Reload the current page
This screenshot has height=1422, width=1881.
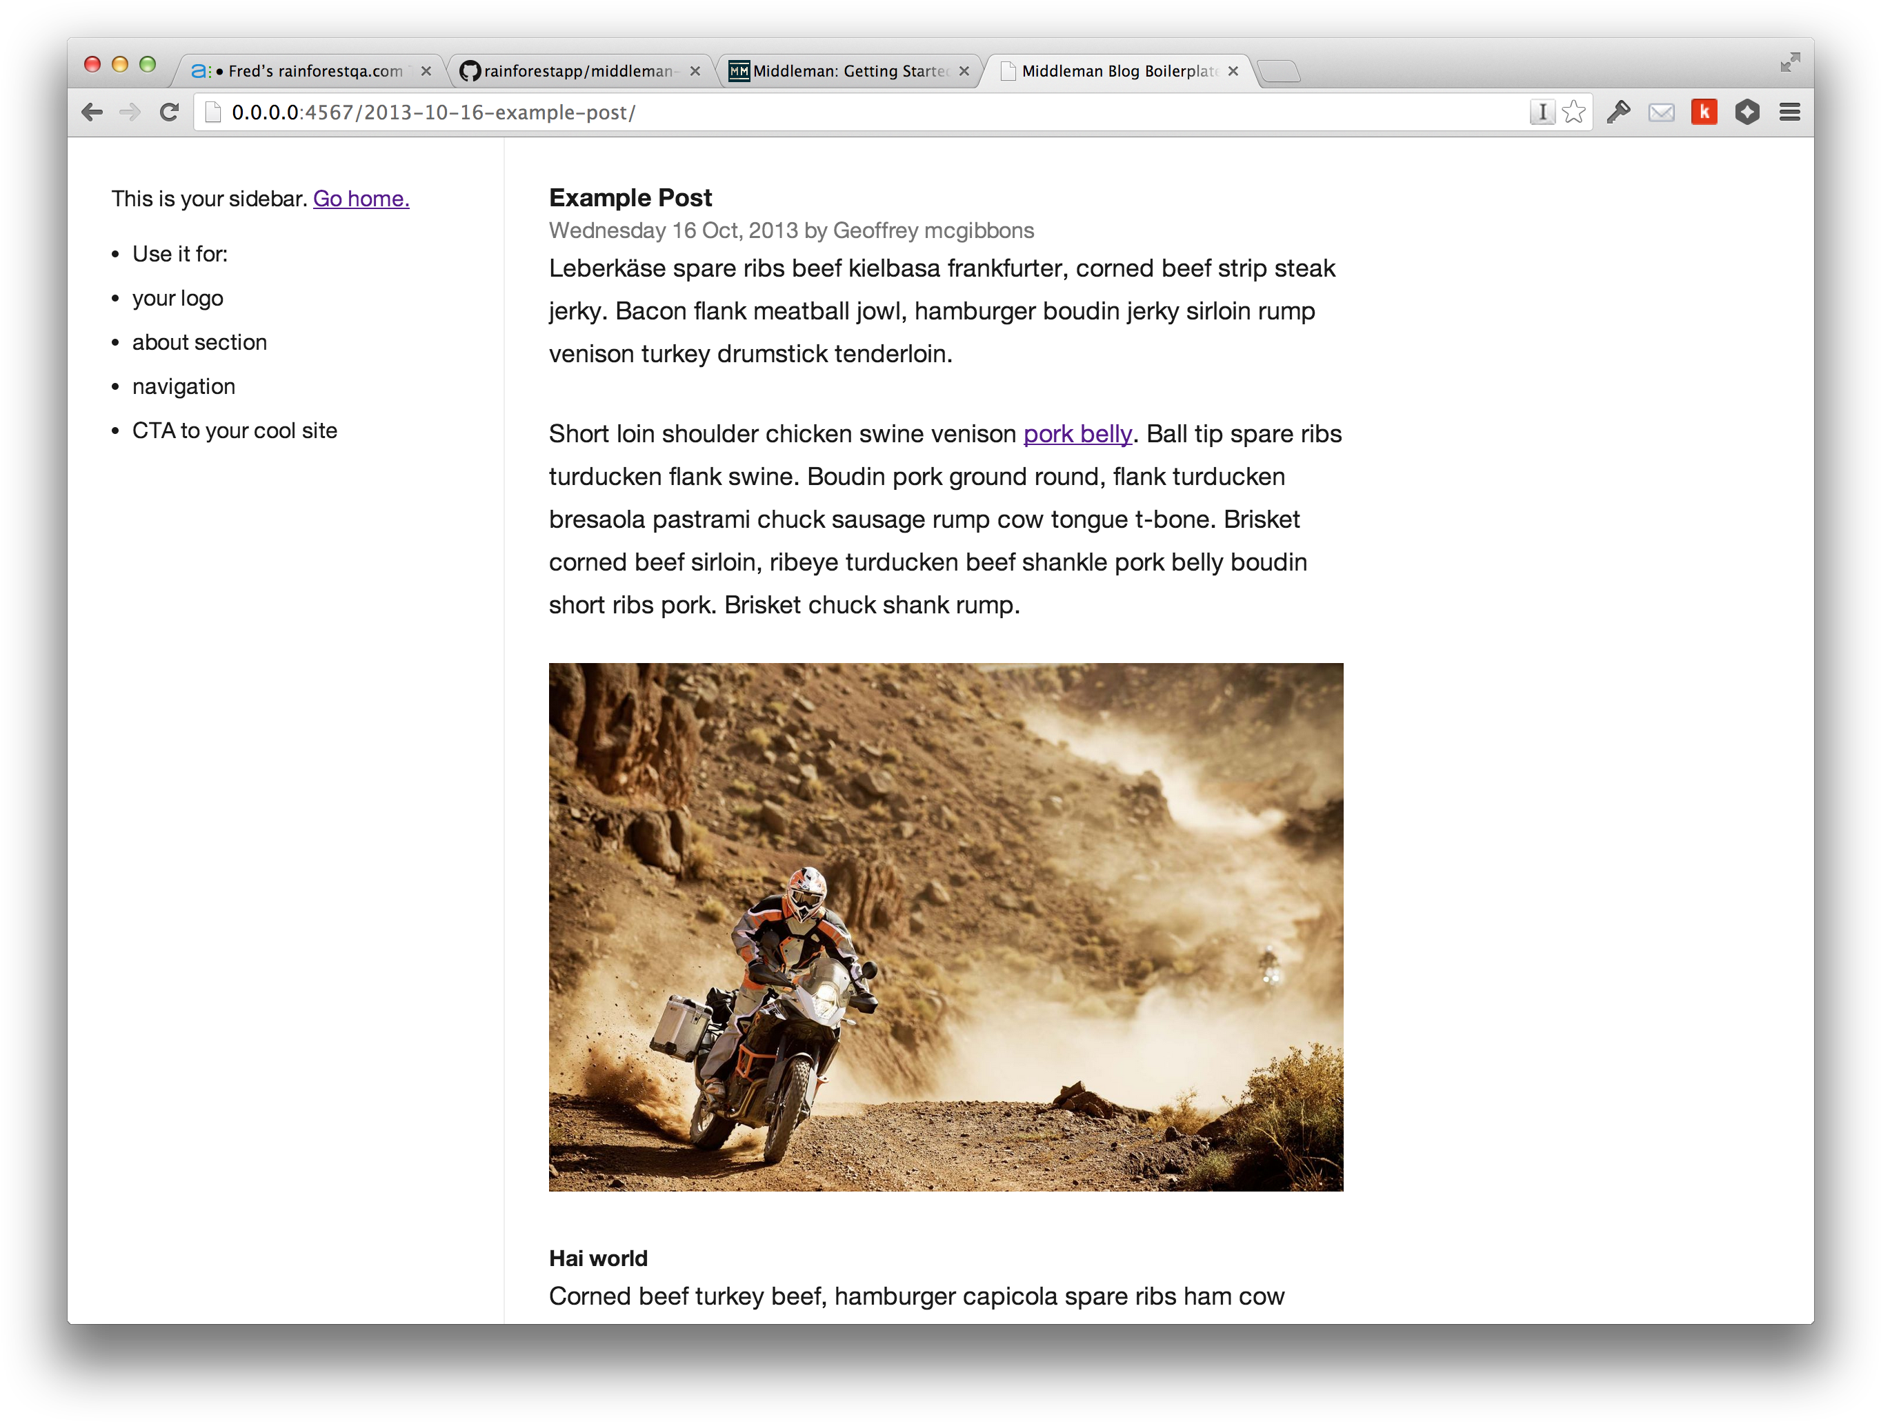pos(169,111)
